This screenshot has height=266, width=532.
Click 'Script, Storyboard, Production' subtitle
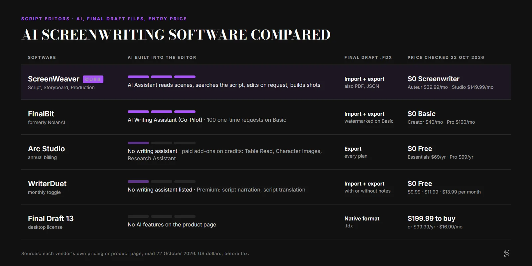[61, 87]
